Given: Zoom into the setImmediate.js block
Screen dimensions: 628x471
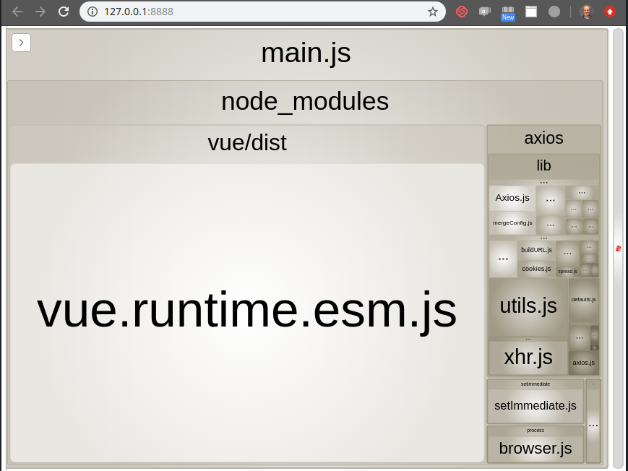Looking at the screenshot, I should point(535,405).
